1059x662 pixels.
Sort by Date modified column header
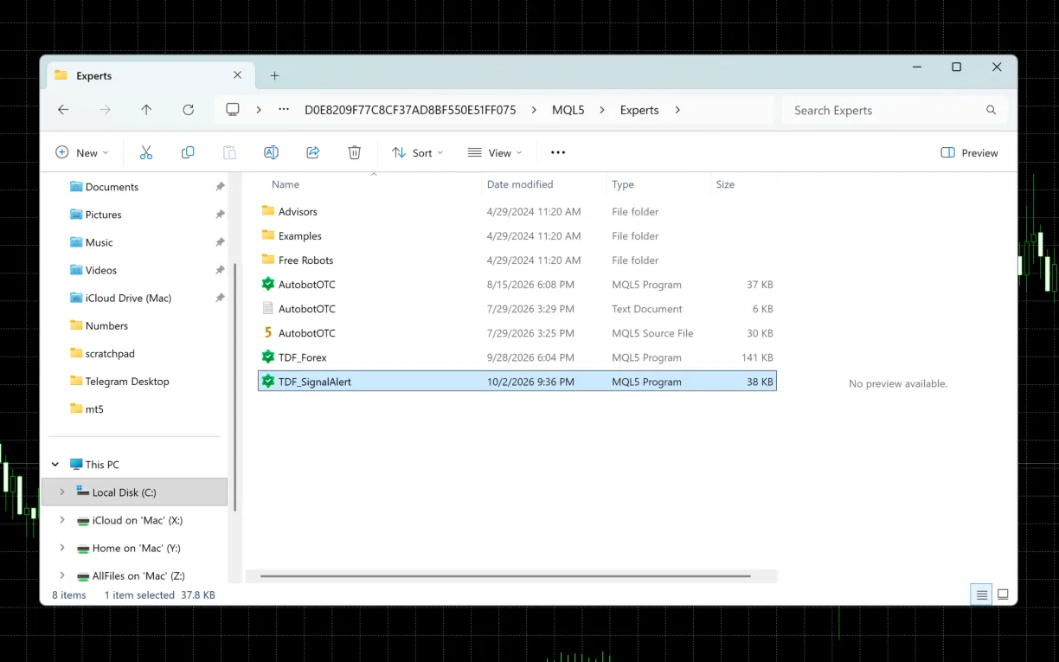(x=520, y=184)
